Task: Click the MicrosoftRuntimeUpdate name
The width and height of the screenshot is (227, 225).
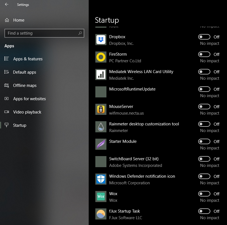Action: coord(132,89)
